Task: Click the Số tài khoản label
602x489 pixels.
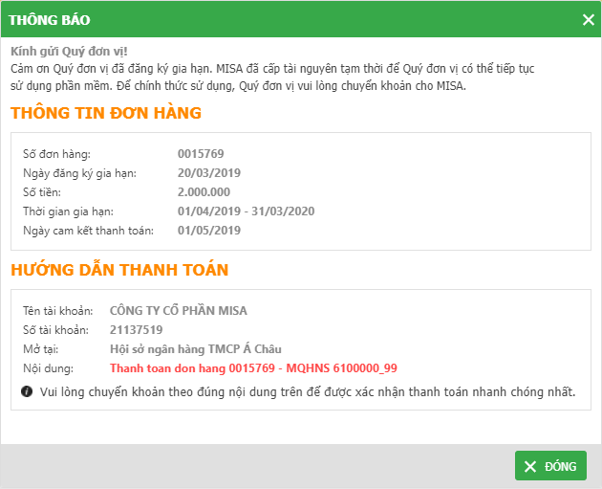Action: pos(55,330)
